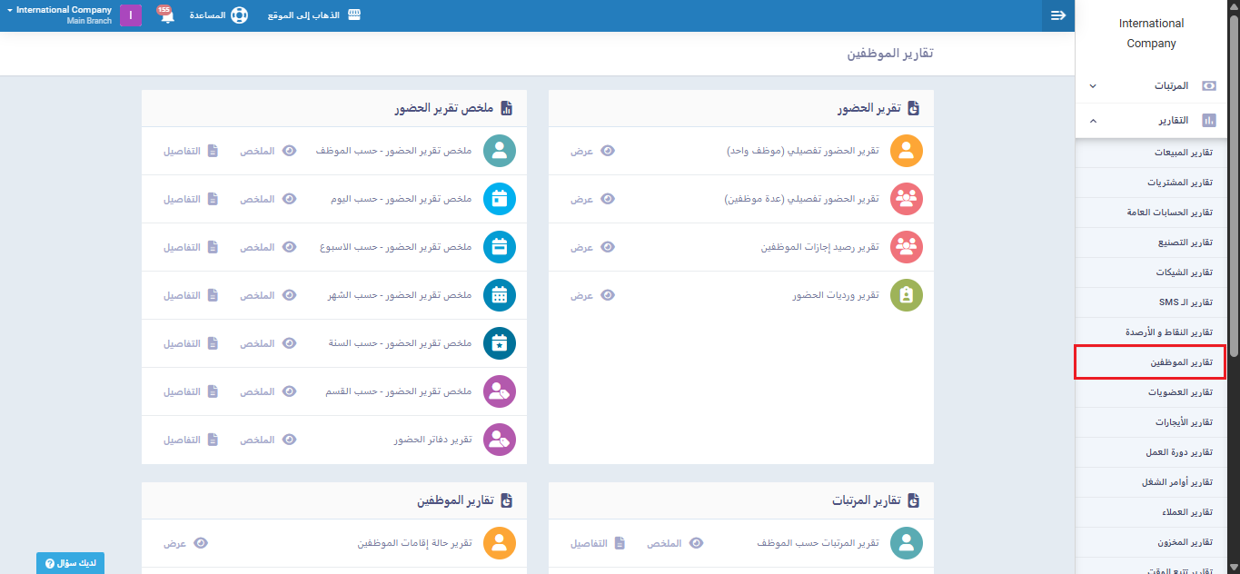Click eye icon for تقرير رصيد إجازات الموظفين
This screenshot has height=574, width=1240.
(608, 247)
